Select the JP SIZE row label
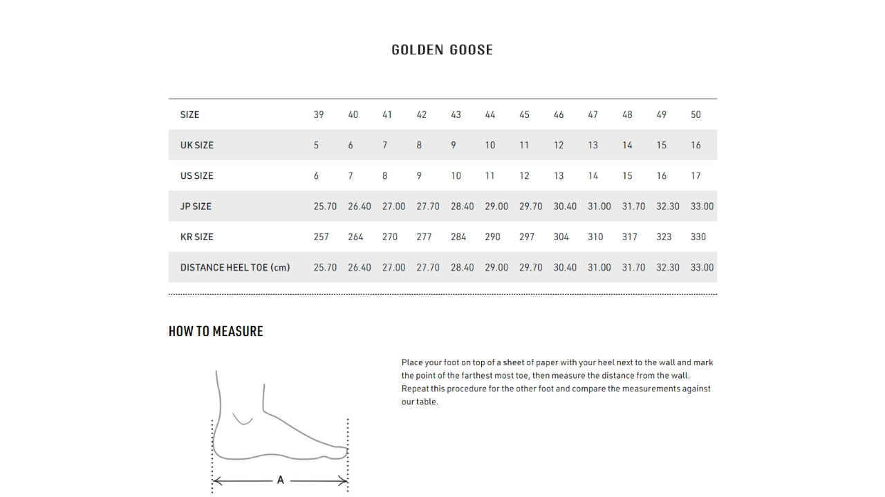The width and height of the screenshot is (885, 497). click(x=196, y=206)
